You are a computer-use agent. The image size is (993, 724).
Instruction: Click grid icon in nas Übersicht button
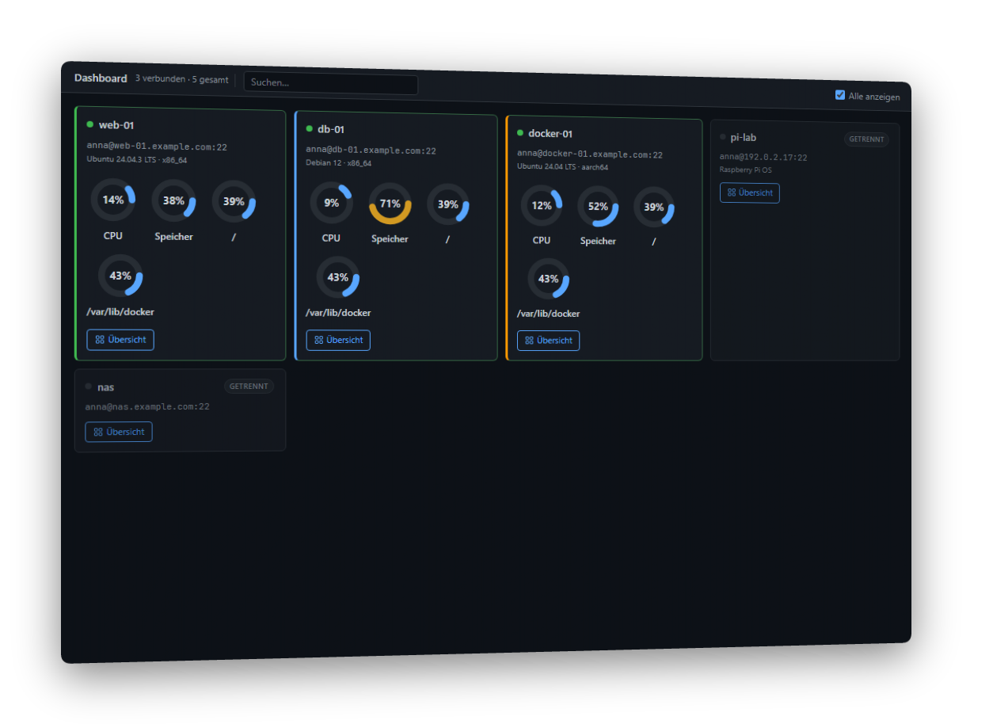point(98,432)
